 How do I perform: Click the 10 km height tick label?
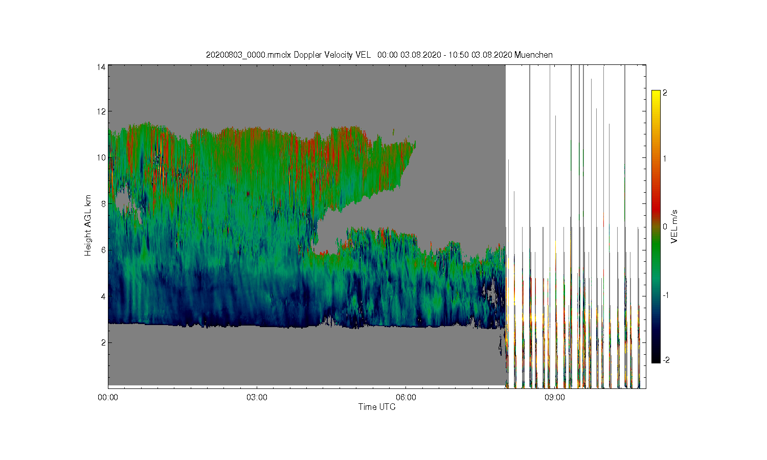point(102,157)
